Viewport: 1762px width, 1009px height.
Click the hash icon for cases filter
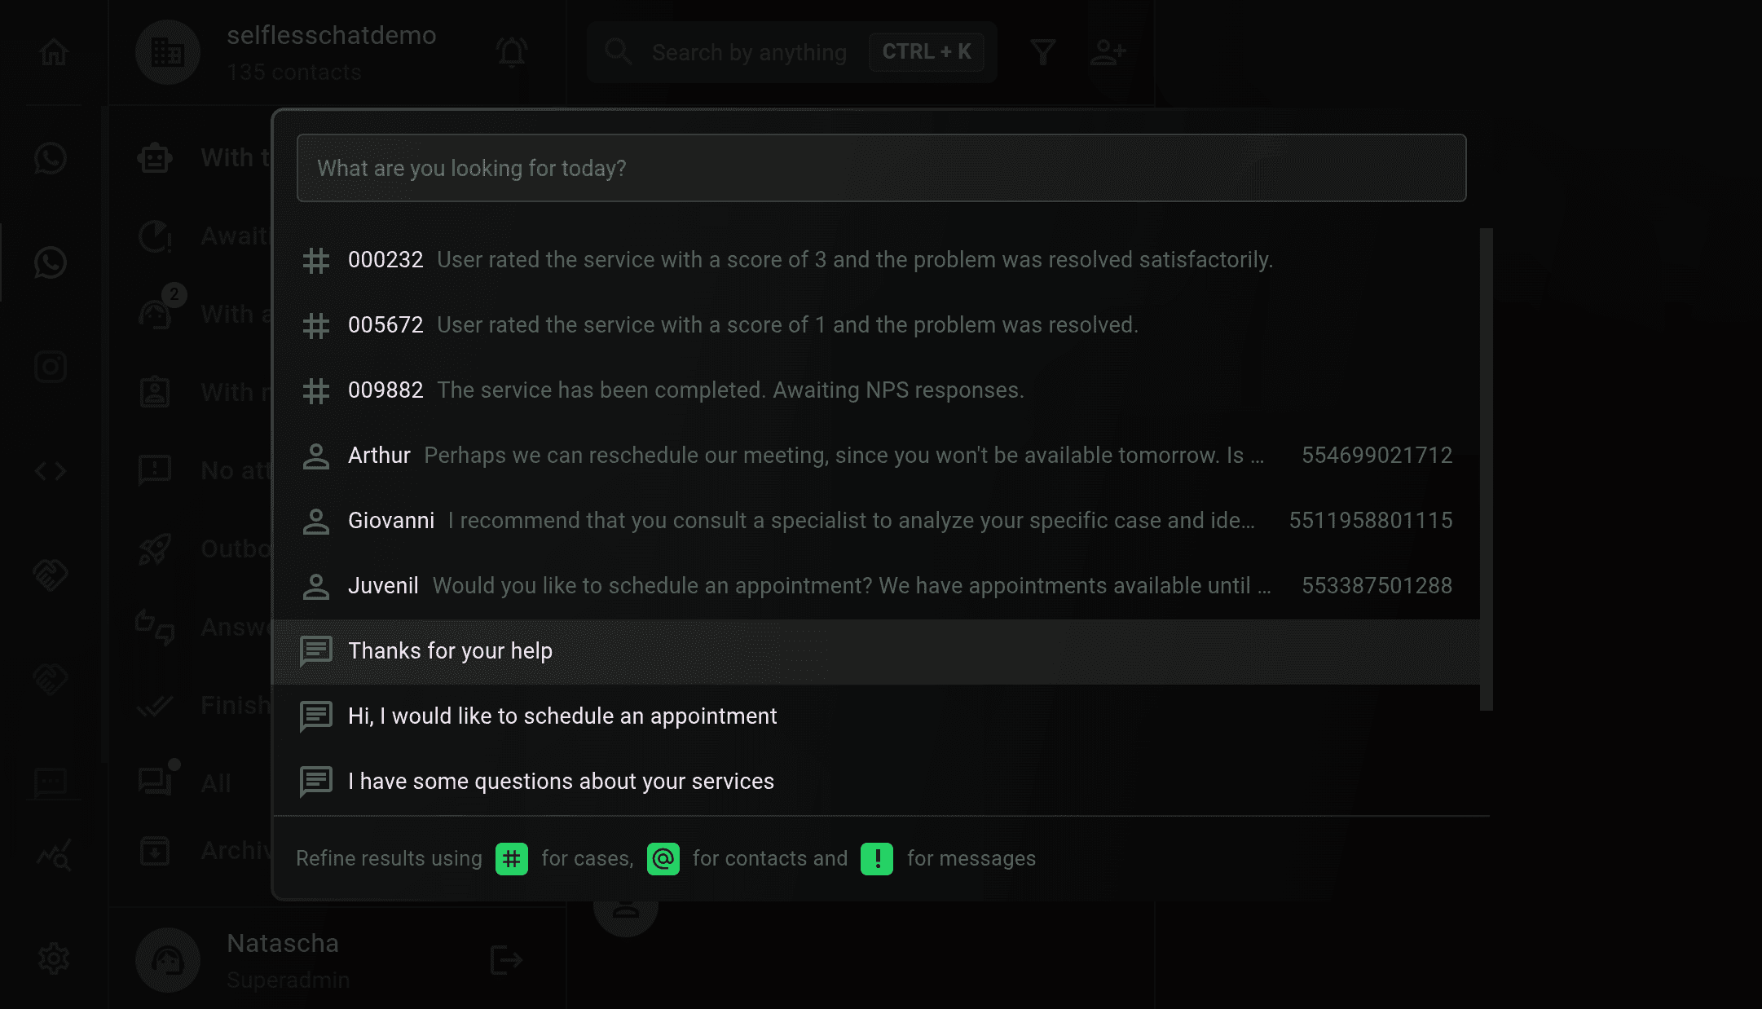512,859
